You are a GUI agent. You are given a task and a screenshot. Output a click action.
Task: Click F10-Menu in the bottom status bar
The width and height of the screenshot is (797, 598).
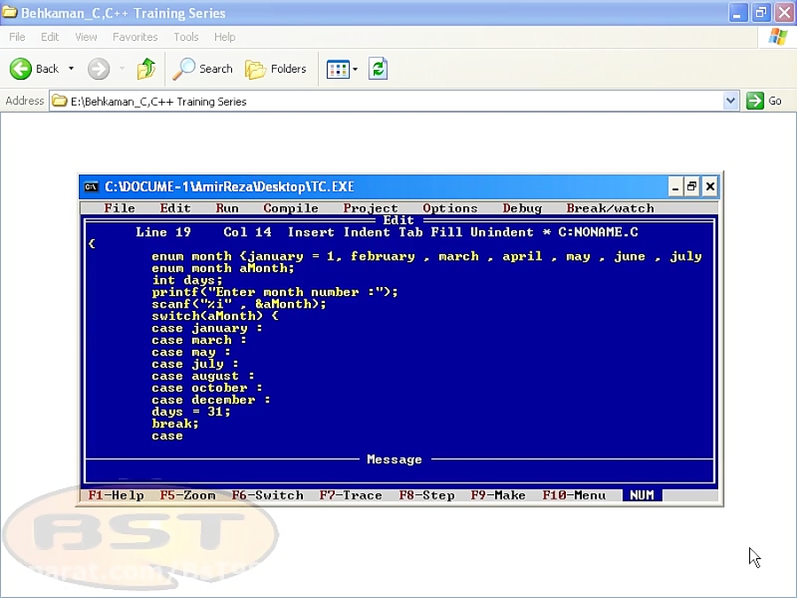point(574,495)
